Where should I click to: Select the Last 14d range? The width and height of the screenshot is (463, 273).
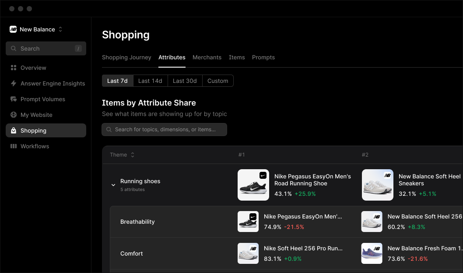tap(150, 81)
